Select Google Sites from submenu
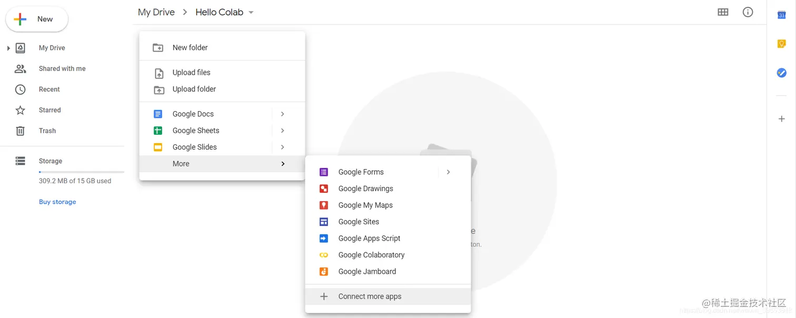The image size is (796, 318). coord(388,222)
